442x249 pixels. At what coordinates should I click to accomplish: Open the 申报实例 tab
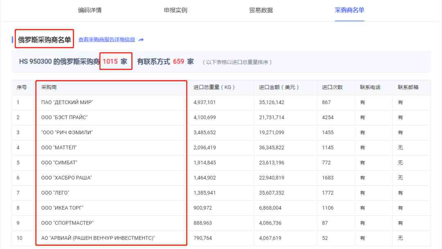175,10
